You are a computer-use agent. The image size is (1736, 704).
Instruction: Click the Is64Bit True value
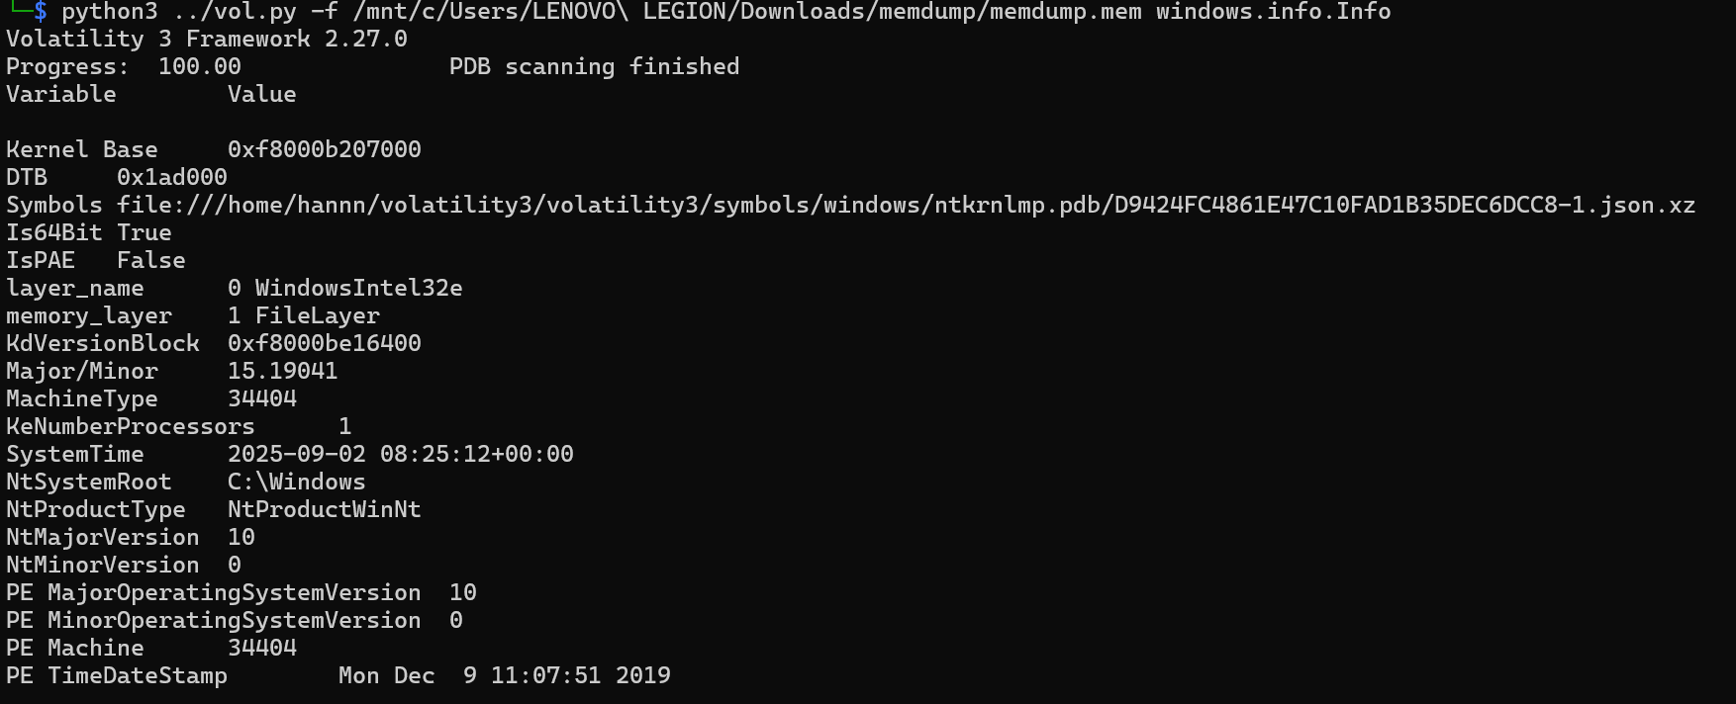click(x=144, y=232)
